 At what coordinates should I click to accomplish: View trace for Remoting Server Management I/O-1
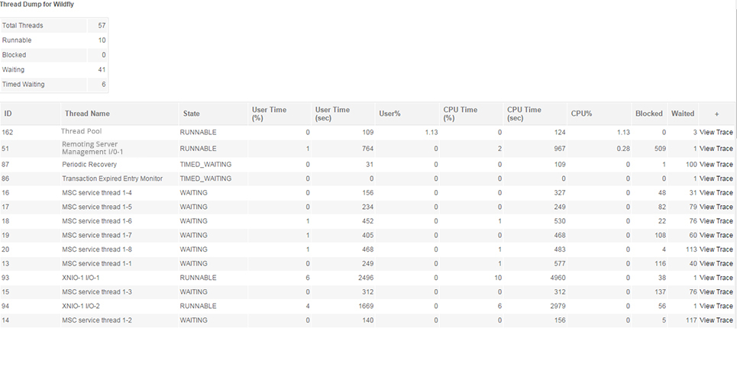716,149
